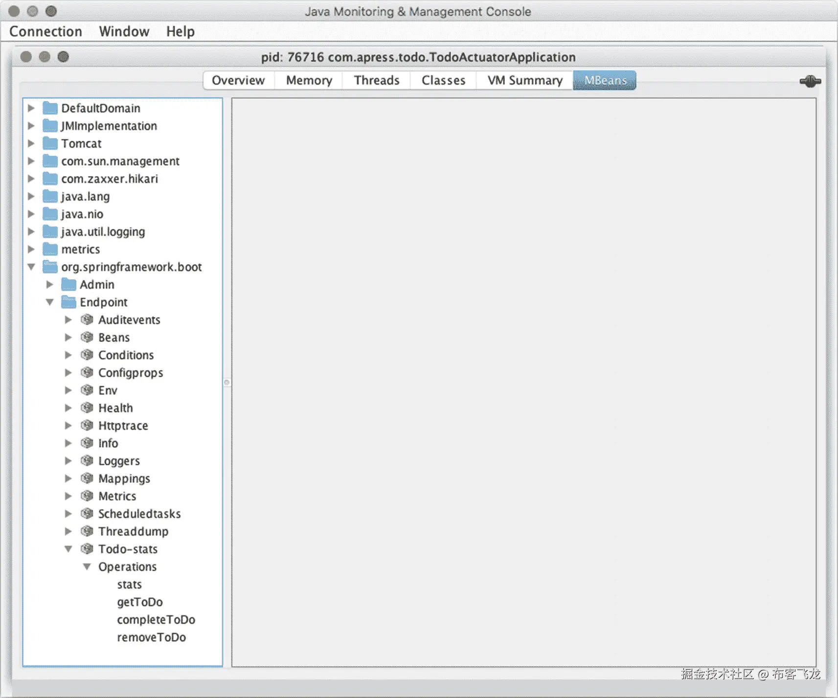Click the JMImplementation folder icon
The image size is (838, 698).
click(x=50, y=126)
